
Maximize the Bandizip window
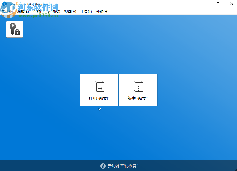click(218, 4)
